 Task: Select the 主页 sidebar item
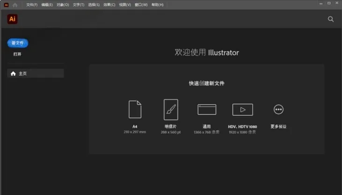pos(36,74)
